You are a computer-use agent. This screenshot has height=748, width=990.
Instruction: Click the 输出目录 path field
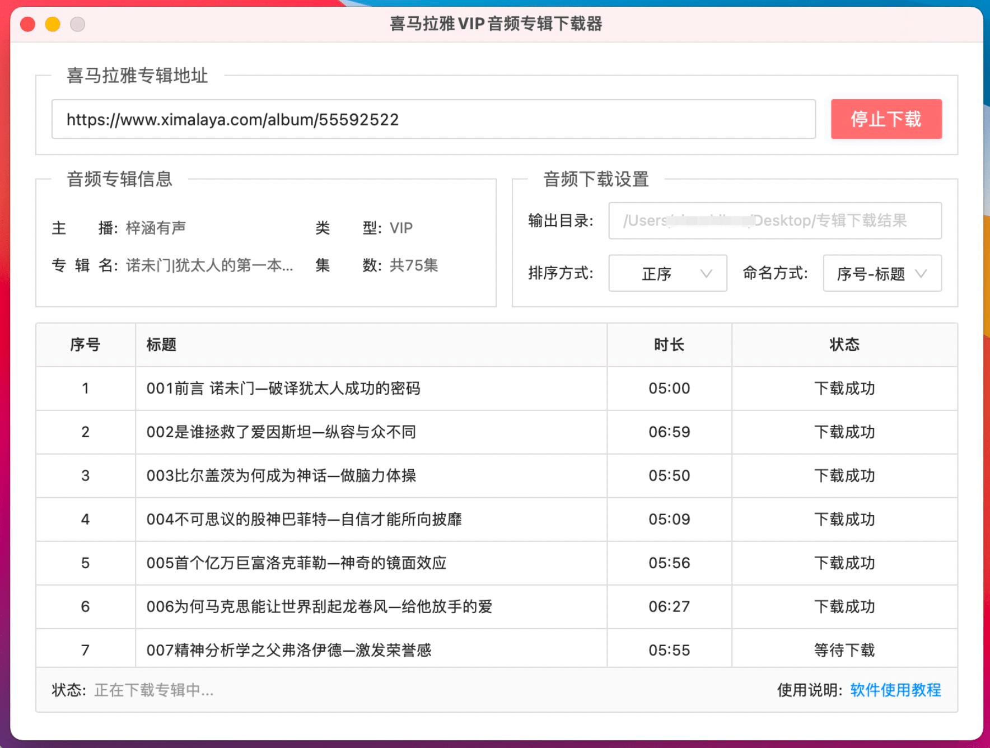(775, 221)
